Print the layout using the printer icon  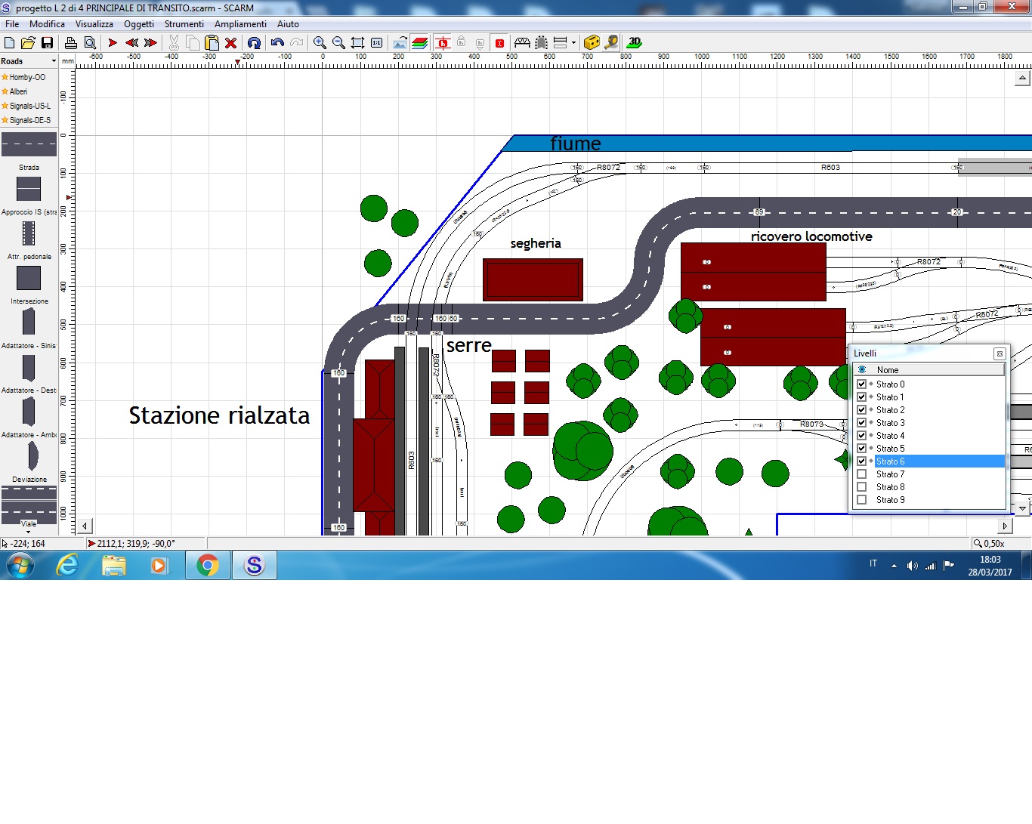[71, 43]
